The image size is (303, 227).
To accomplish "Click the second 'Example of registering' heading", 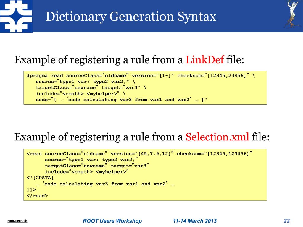I will 142,137.
